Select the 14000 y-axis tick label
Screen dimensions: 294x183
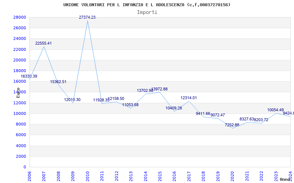click(19, 92)
